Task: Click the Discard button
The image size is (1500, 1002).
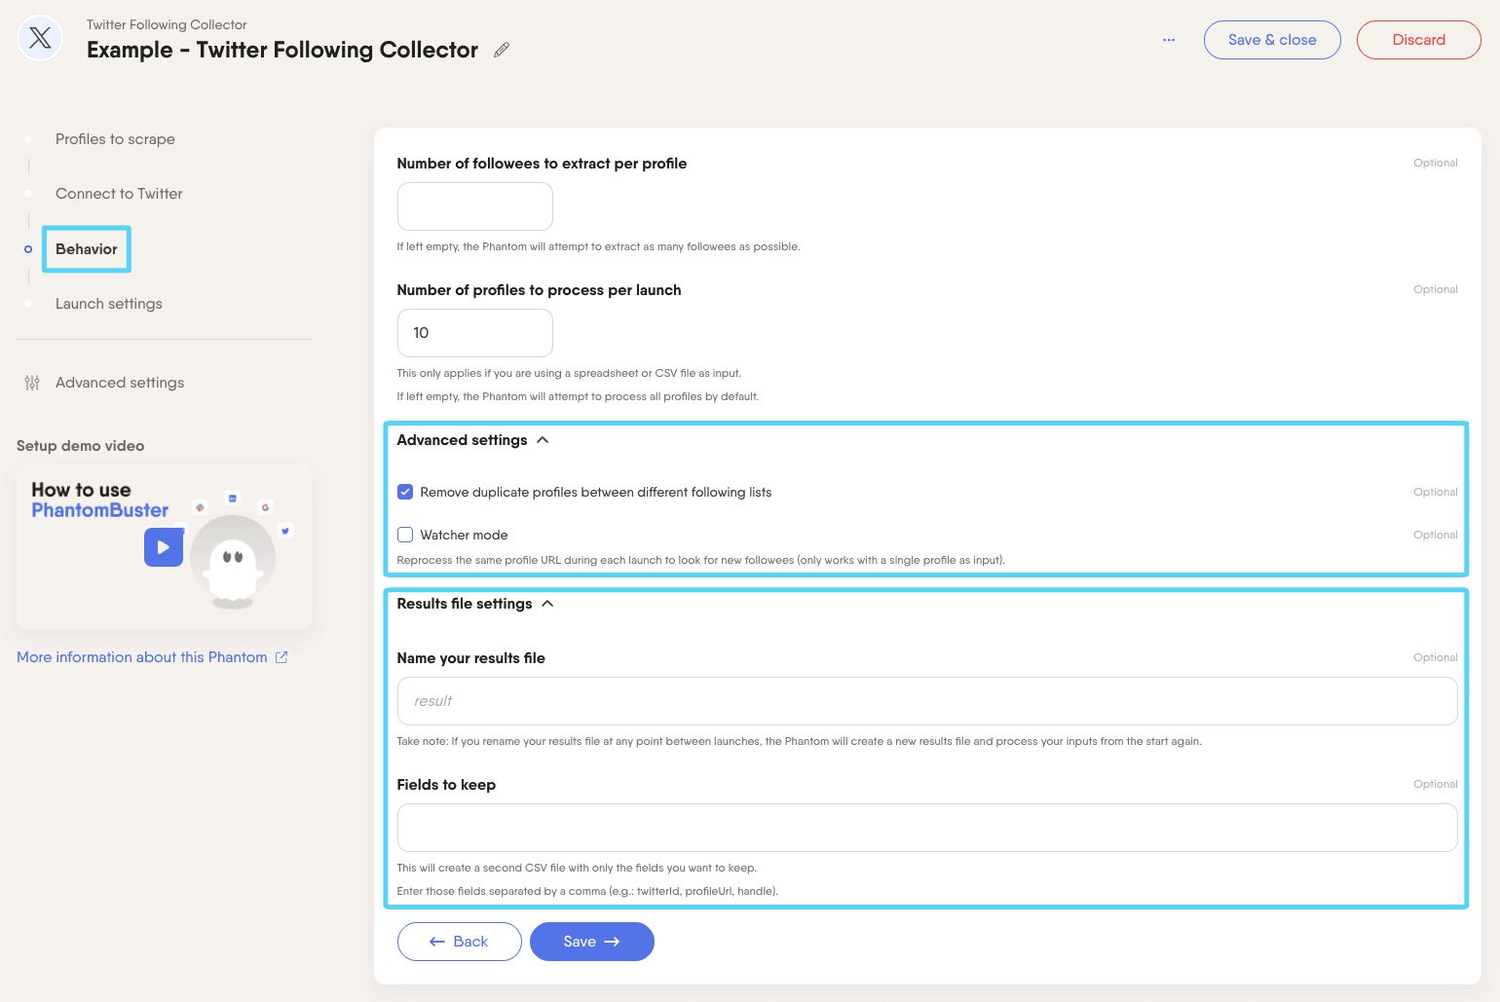Action: 1418,40
